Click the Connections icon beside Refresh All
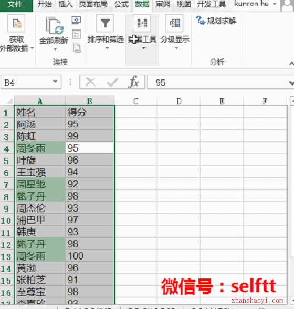 pos(77,20)
